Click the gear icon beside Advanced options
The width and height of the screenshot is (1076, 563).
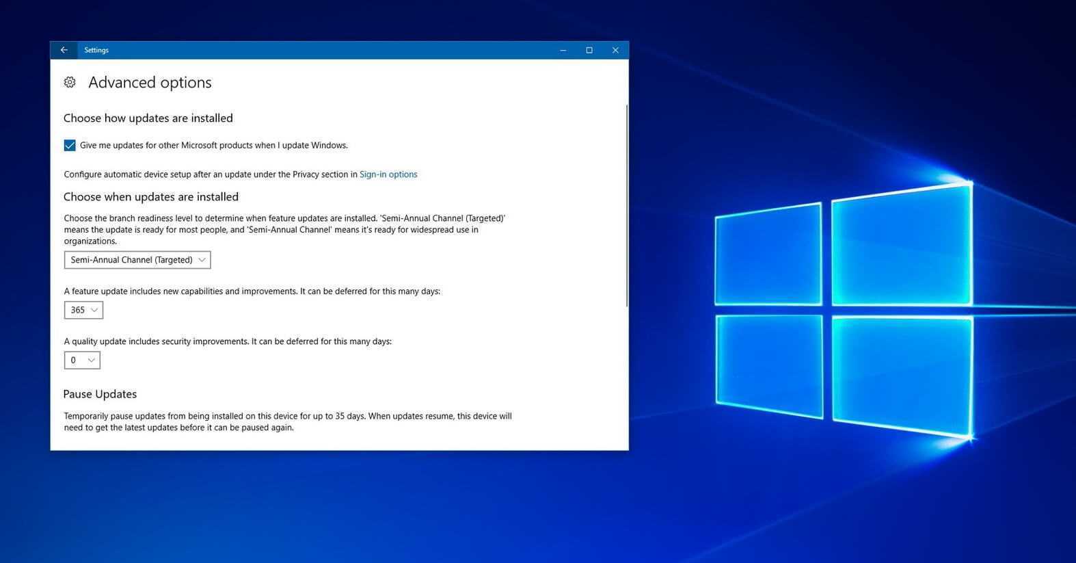point(70,82)
